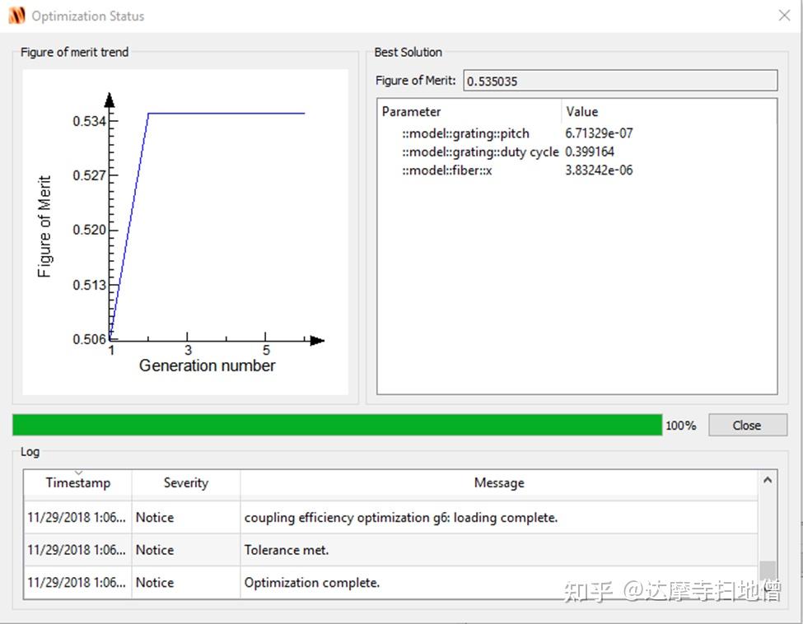Screen dimensions: 803x624
Task: Select the 'loading complete' log entry
Action: click(390, 518)
